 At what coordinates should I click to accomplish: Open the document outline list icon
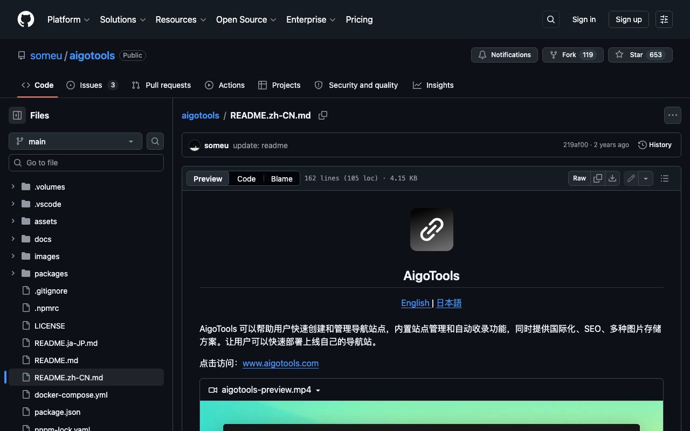[665, 178]
